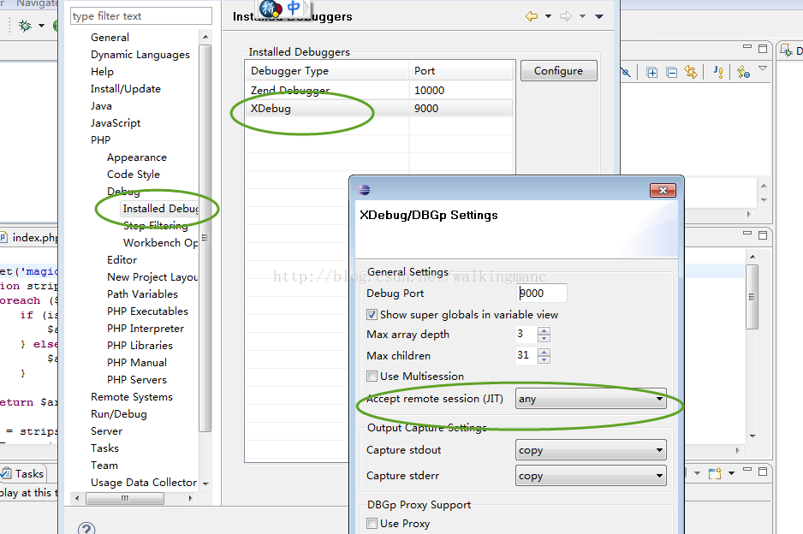This screenshot has width=803, height=534.
Task: Minimize the middle background view panel
Action: pos(747,233)
